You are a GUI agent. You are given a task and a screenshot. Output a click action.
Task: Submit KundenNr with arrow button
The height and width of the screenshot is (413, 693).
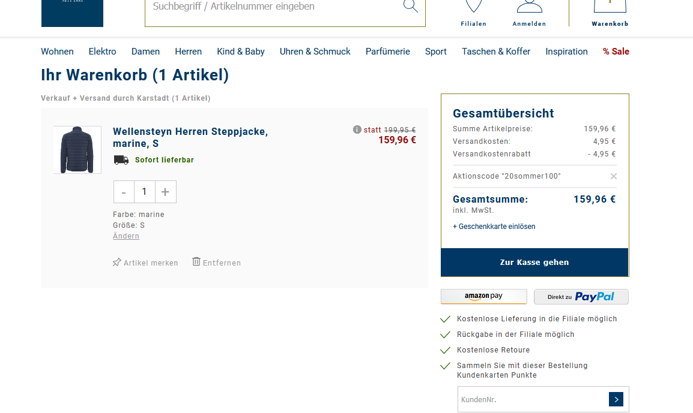[x=616, y=399]
